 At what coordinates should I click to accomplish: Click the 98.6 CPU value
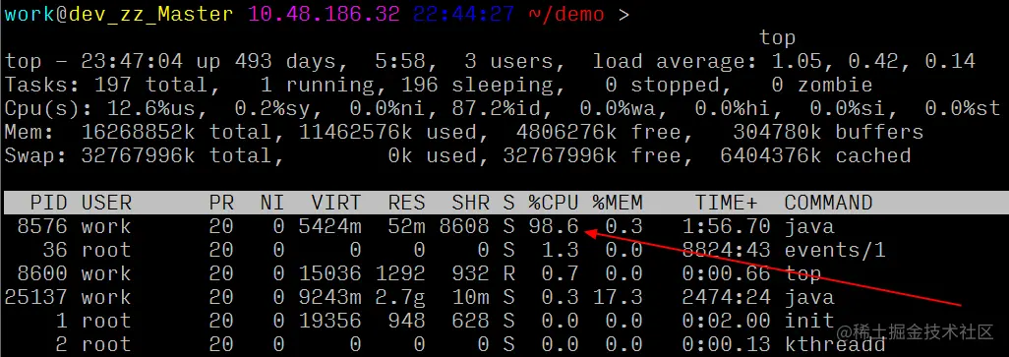pyautogui.click(x=554, y=226)
